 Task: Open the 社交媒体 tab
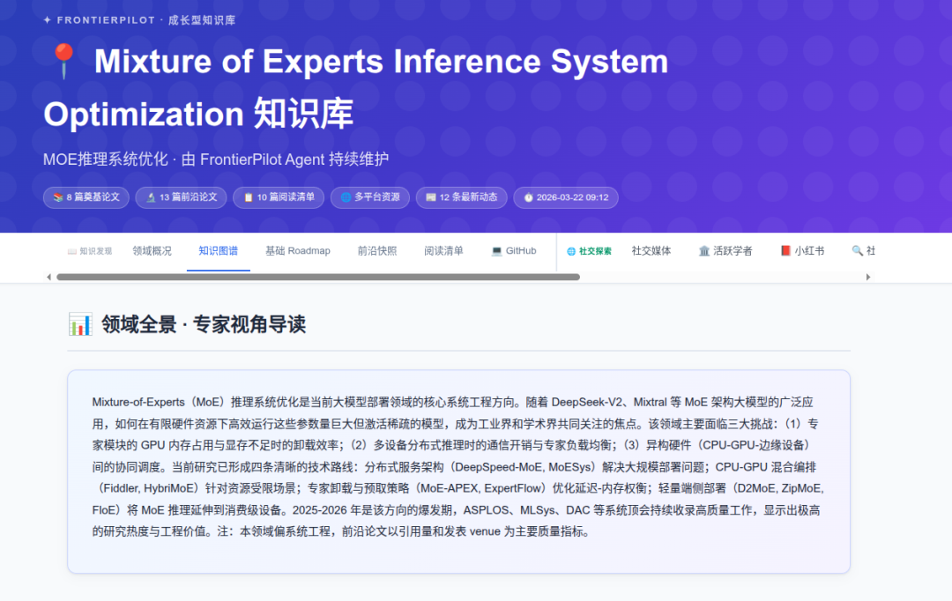(x=651, y=251)
